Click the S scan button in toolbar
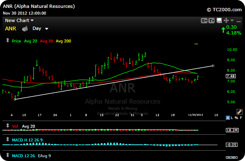Image resolution: width=245 pixels, height=161 pixels. point(204,21)
